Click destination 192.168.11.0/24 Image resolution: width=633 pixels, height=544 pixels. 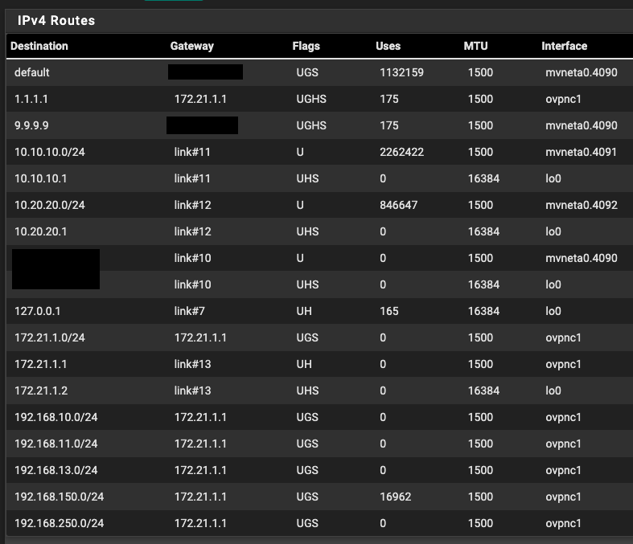tap(56, 444)
